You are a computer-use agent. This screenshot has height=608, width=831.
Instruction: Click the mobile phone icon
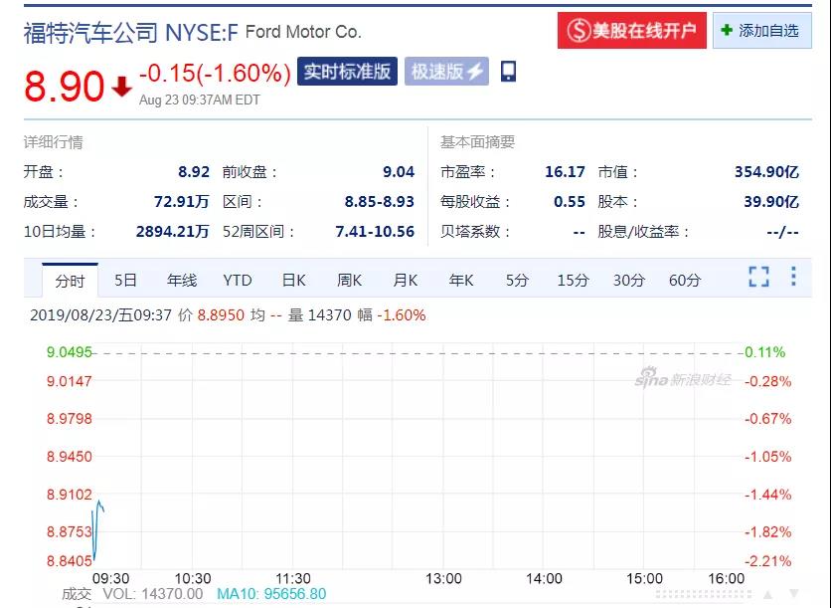(508, 72)
